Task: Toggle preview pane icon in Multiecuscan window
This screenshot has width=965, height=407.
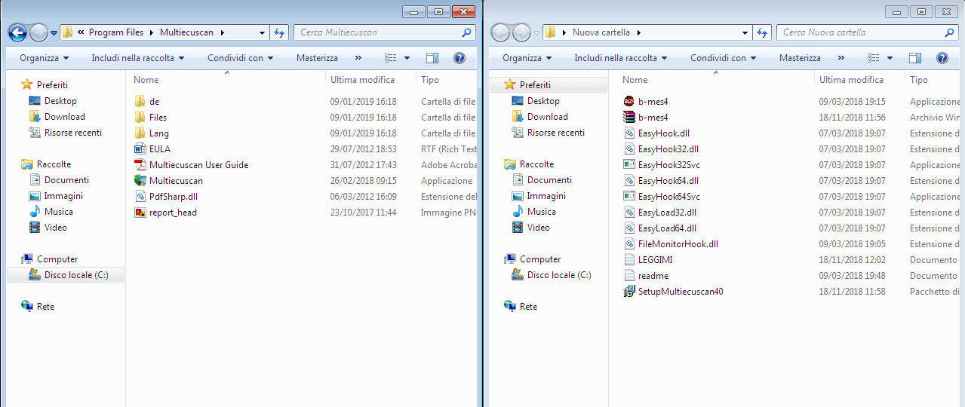Action: pos(432,58)
